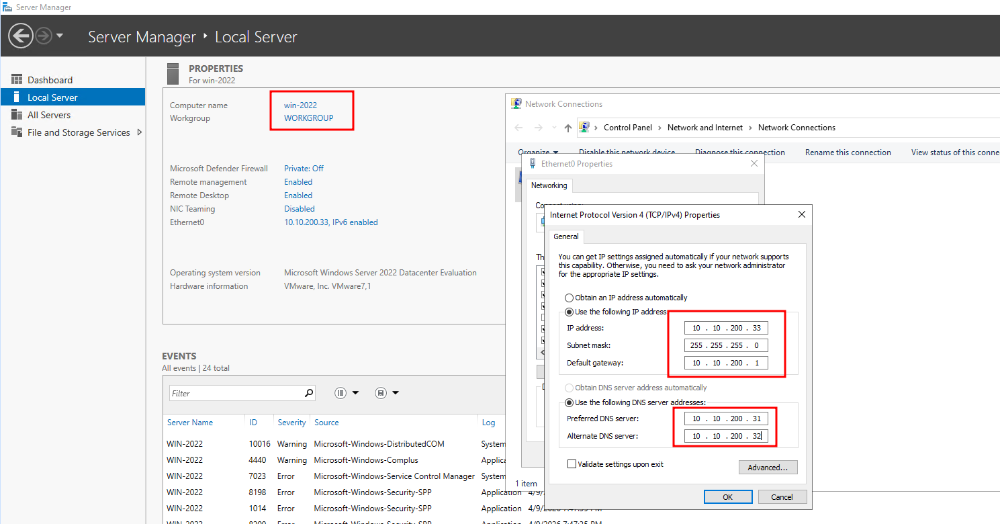Select the Local Server sidebar icon
This screenshot has height=524, width=1000.
(x=17, y=97)
